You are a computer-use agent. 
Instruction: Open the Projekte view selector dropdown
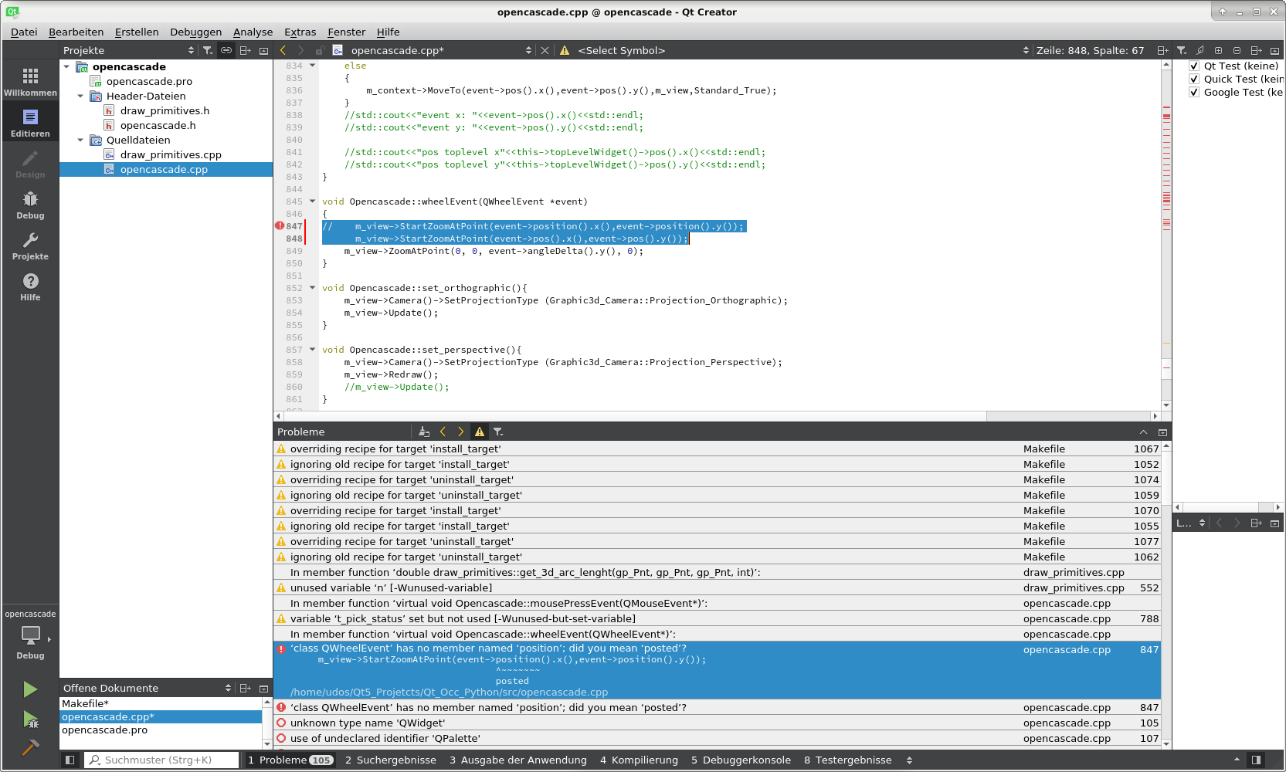(129, 50)
